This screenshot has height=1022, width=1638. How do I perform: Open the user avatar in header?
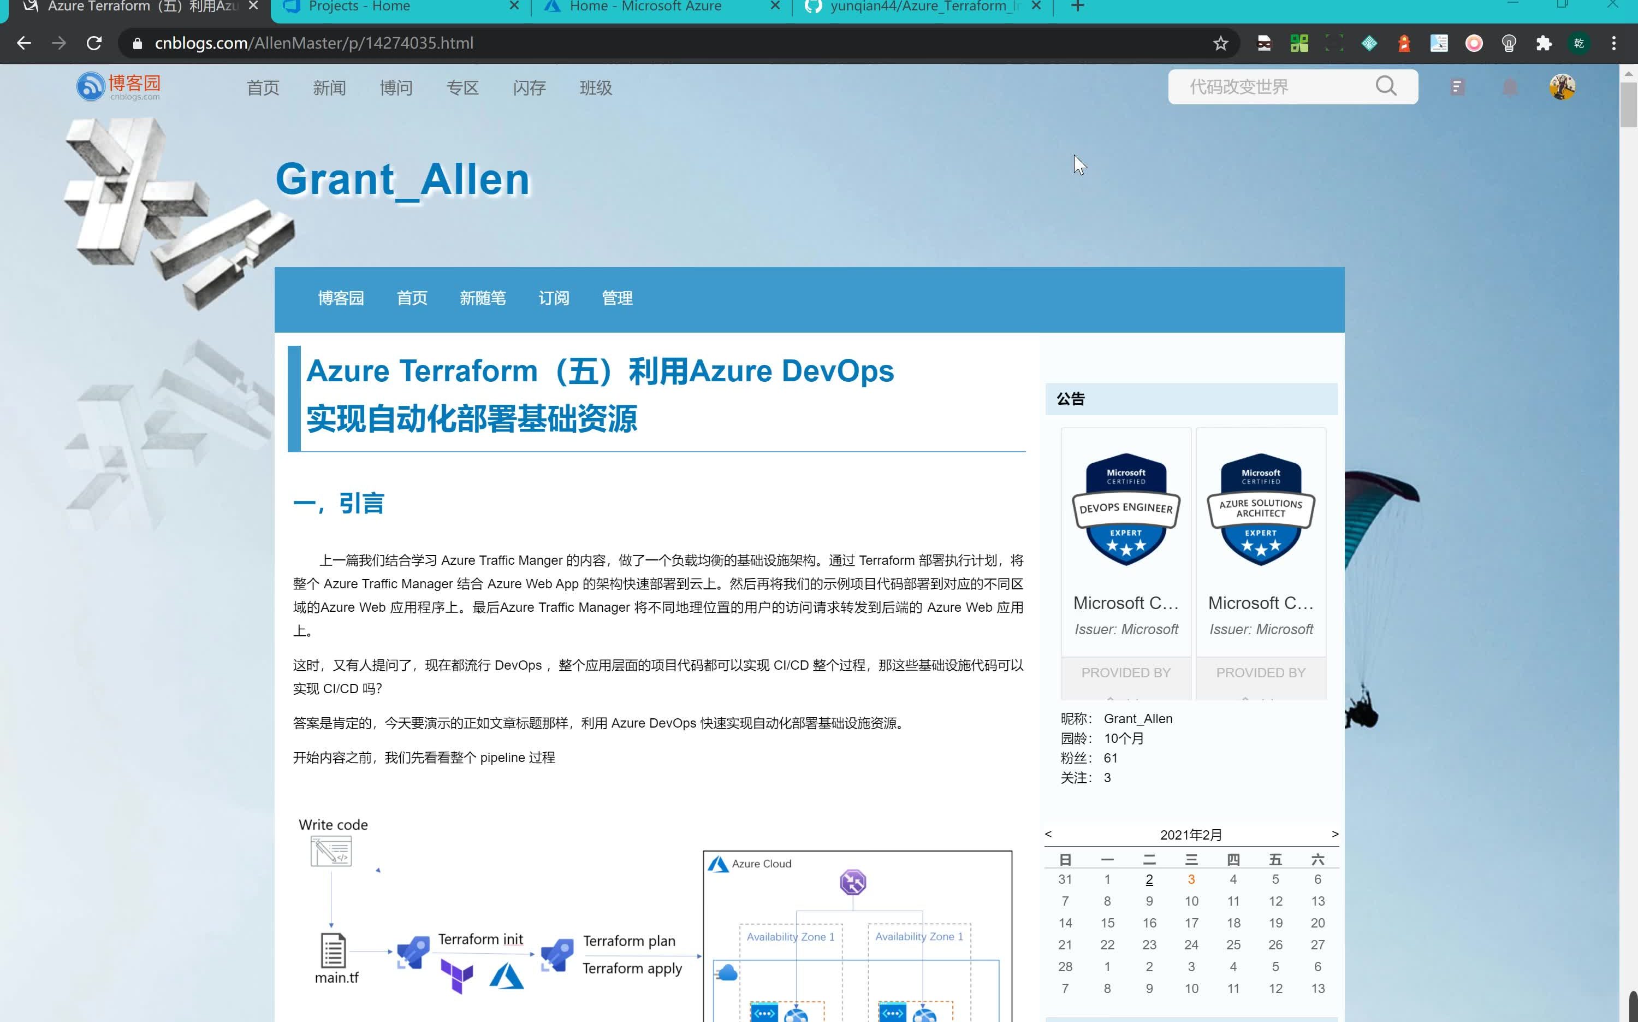[1562, 86]
